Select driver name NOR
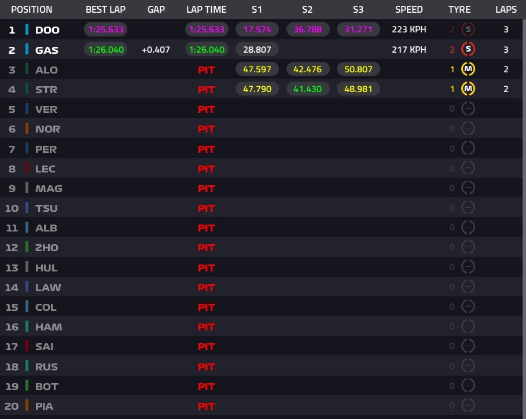The height and width of the screenshot is (419, 526). tap(47, 129)
